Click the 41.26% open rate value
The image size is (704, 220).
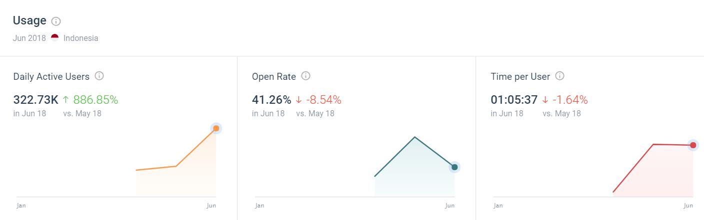[271, 100]
